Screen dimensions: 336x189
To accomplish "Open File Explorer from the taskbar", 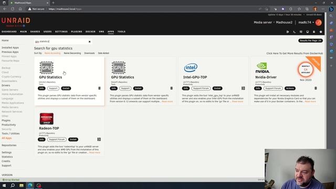I will pyautogui.click(x=22, y=185).
